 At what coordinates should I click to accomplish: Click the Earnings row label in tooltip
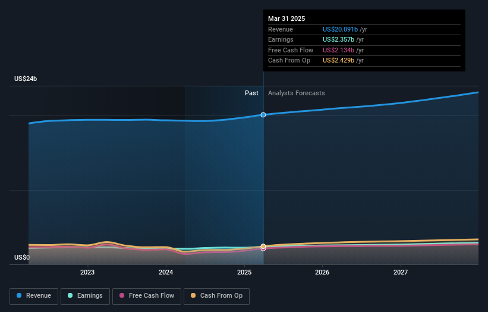pos(281,39)
